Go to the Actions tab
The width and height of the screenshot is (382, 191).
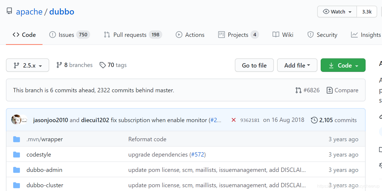190,35
